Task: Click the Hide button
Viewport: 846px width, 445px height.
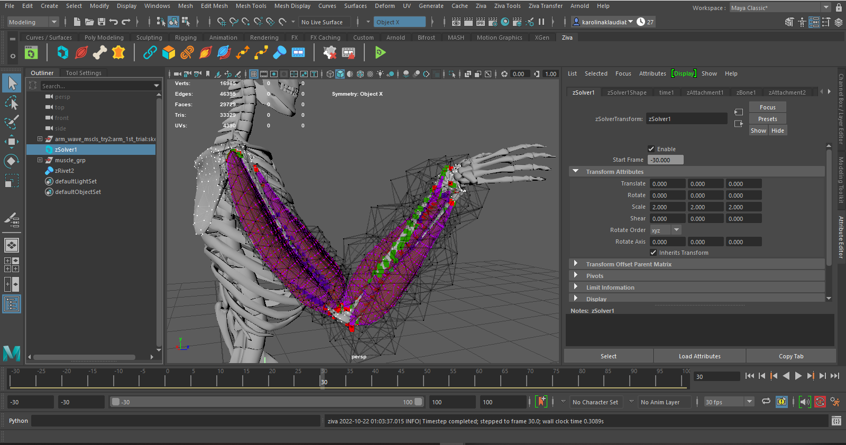Action: pos(777,131)
